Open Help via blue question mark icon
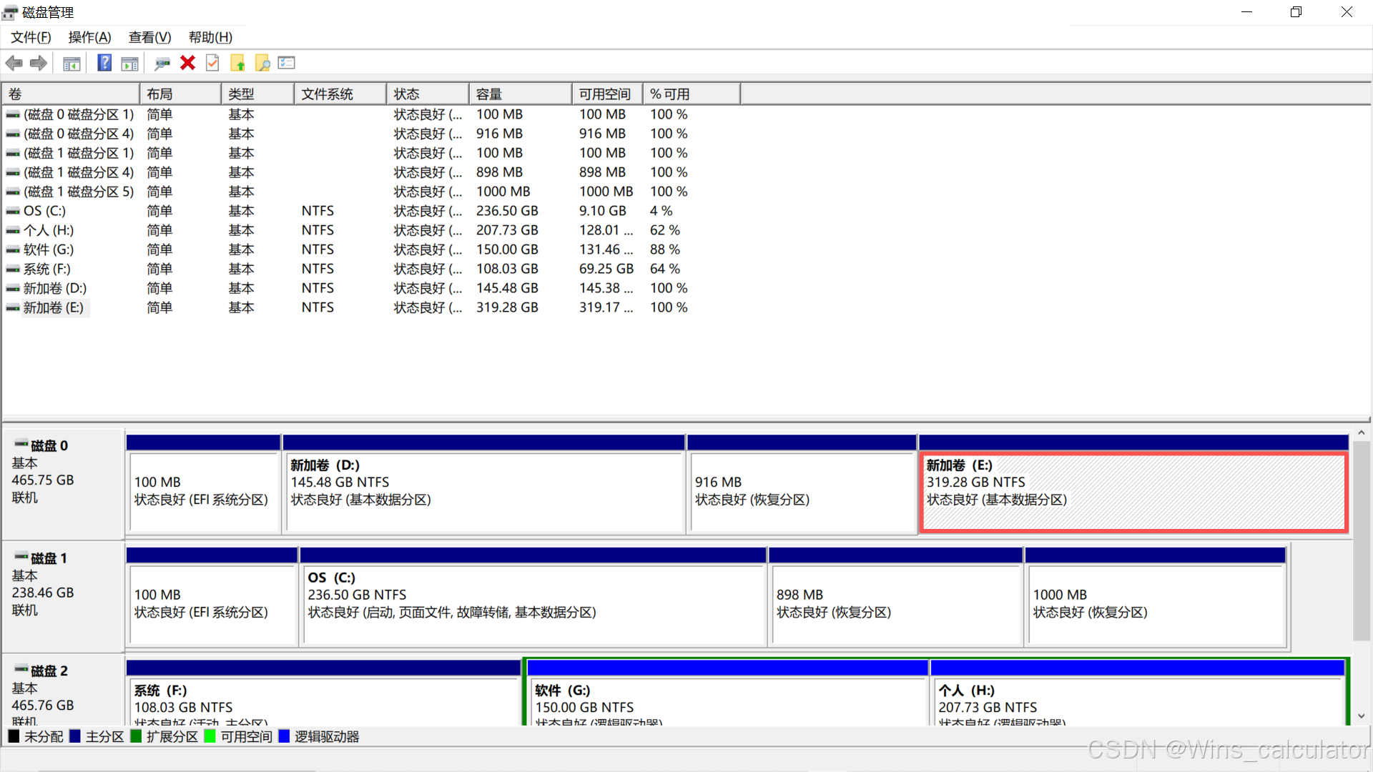Image resolution: width=1373 pixels, height=772 pixels. tap(104, 63)
